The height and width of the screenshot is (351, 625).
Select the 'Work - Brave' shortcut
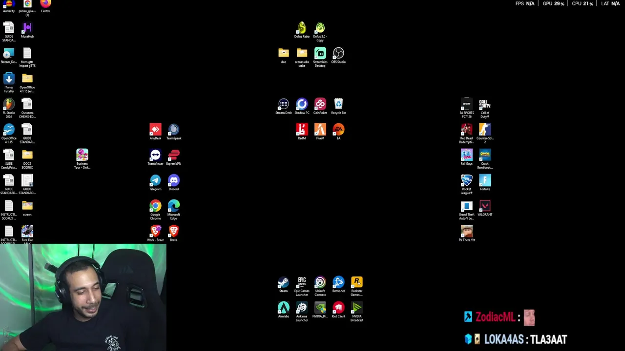coord(155,233)
